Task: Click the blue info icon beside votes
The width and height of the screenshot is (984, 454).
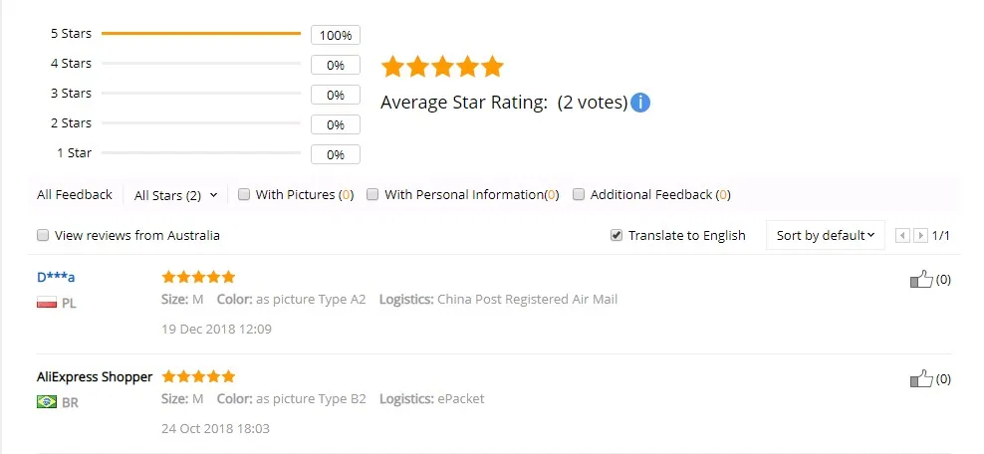Action: [x=640, y=103]
